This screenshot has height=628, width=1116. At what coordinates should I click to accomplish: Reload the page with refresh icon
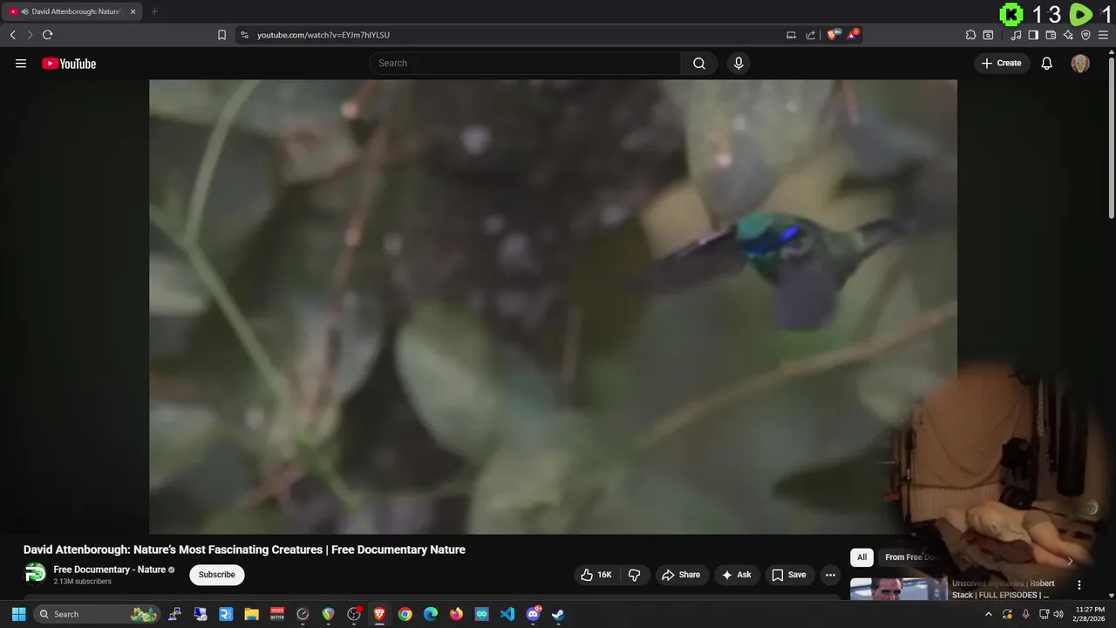47,35
